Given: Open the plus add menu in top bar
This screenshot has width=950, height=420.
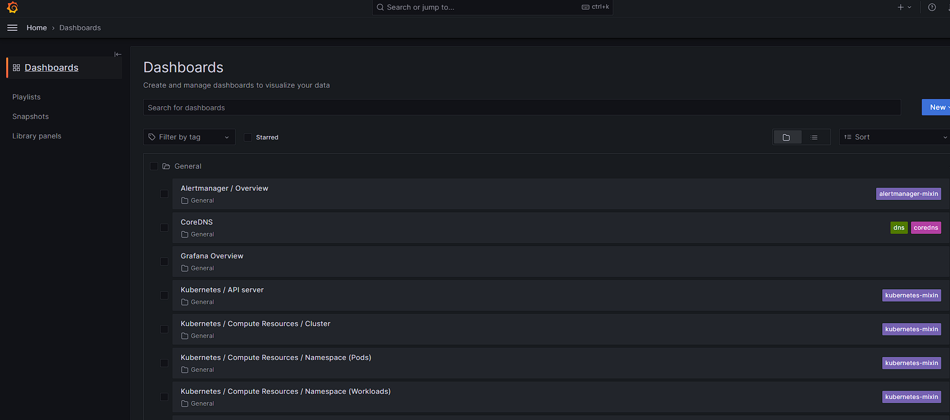Looking at the screenshot, I should click(x=904, y=7).
